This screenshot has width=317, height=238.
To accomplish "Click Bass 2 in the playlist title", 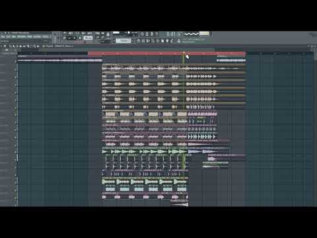I will click(x=69, y=46).
